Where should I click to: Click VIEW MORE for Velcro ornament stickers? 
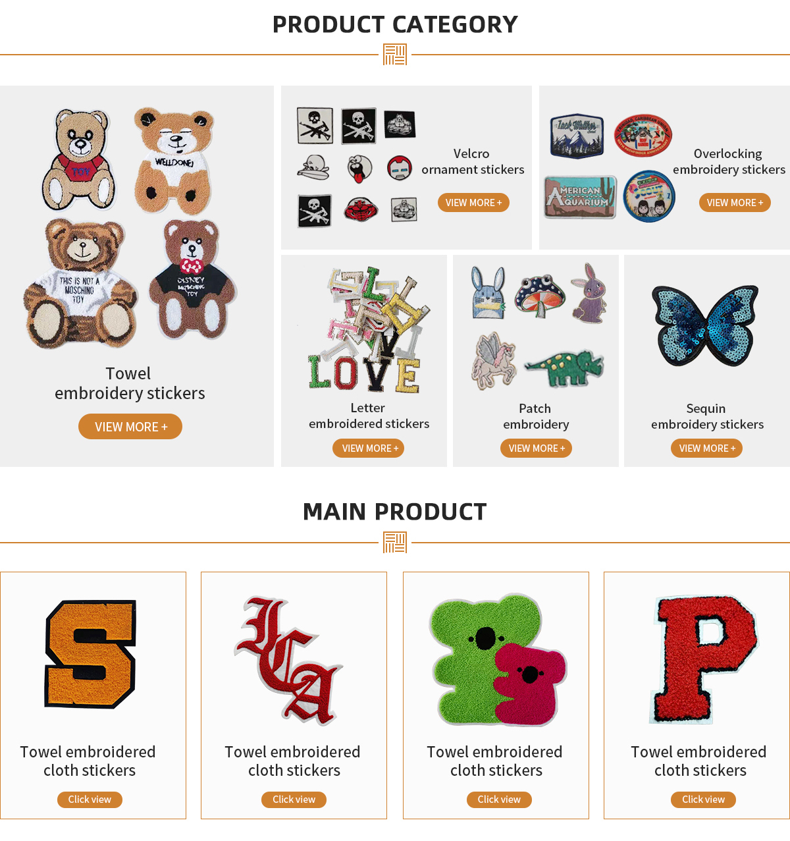click(x=473, y=203)
